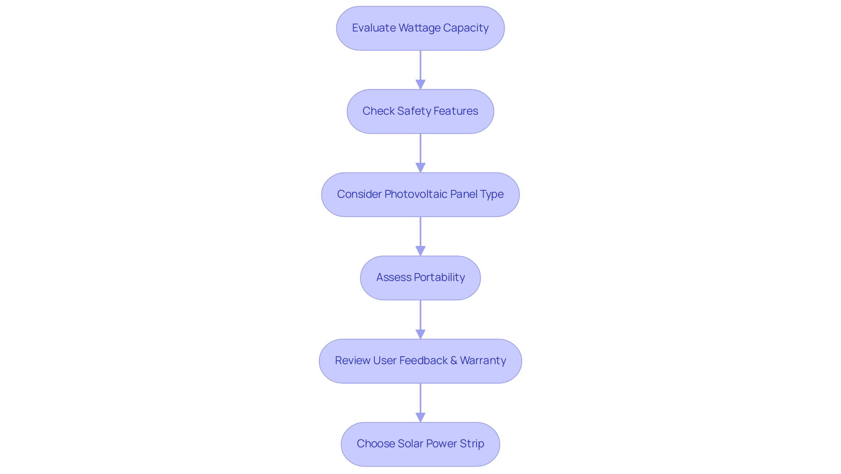The height and width of the screenshot is (474, 841).
Task: Click the Evaluate Wattage Capacity node
Action: tap(420, 28)
